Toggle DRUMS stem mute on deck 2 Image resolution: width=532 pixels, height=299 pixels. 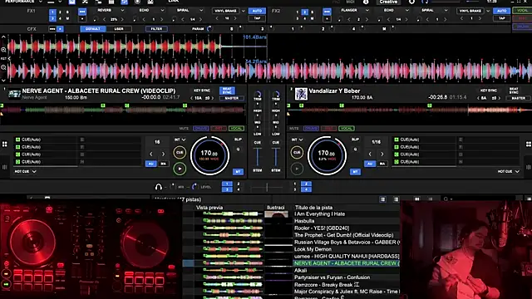tap(311, 129)
